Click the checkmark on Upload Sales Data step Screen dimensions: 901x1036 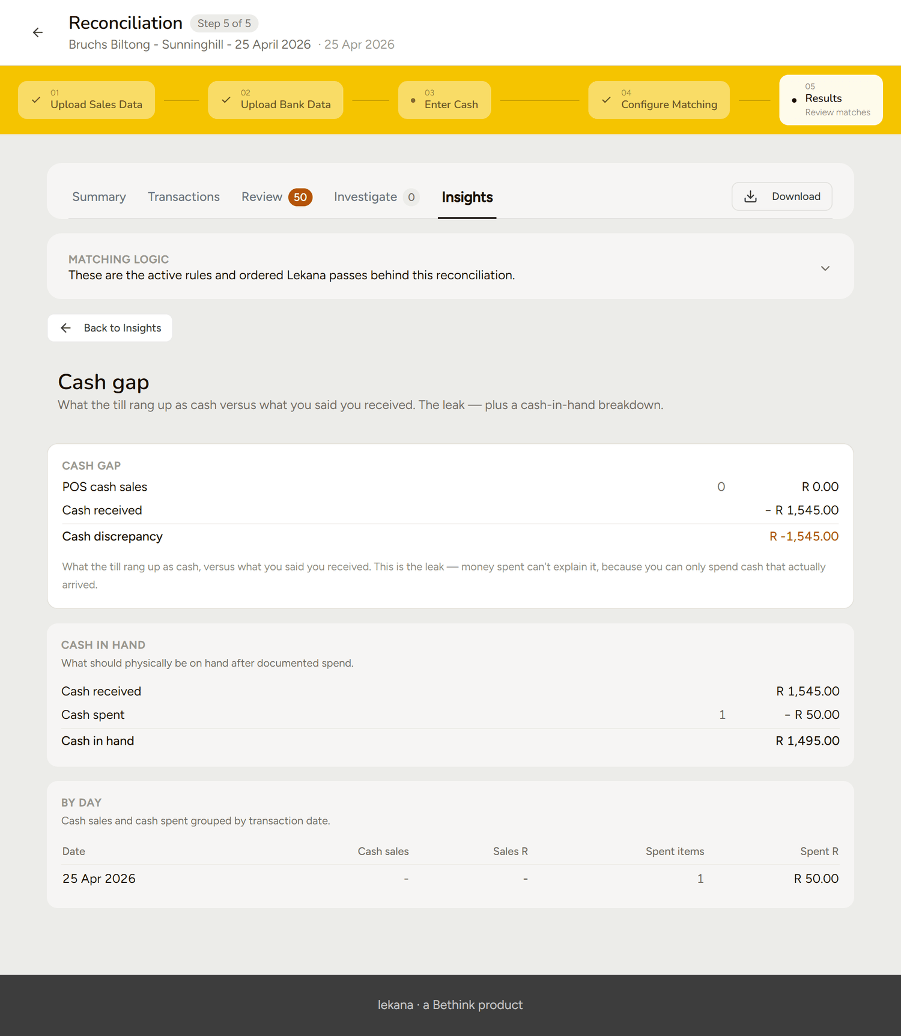36,100
